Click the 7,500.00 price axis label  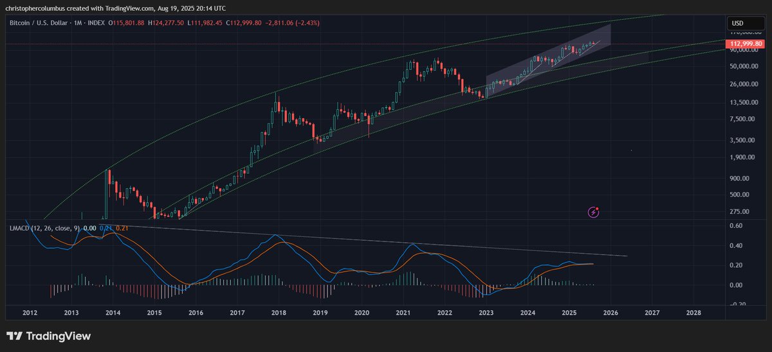coord(743,119)
